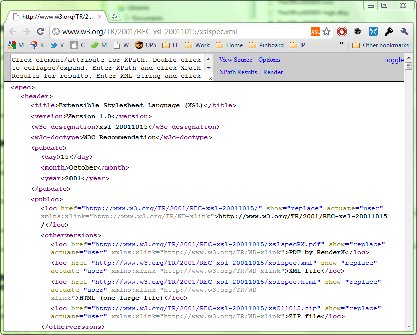
Task: Click the UPS bookmark icon
Action: click(138, 45)
